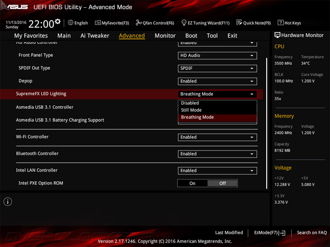The width and height of the screenshot is (330, 247).
Task: Click the gear icon next to the clock
Action: (x=58, y=21)
